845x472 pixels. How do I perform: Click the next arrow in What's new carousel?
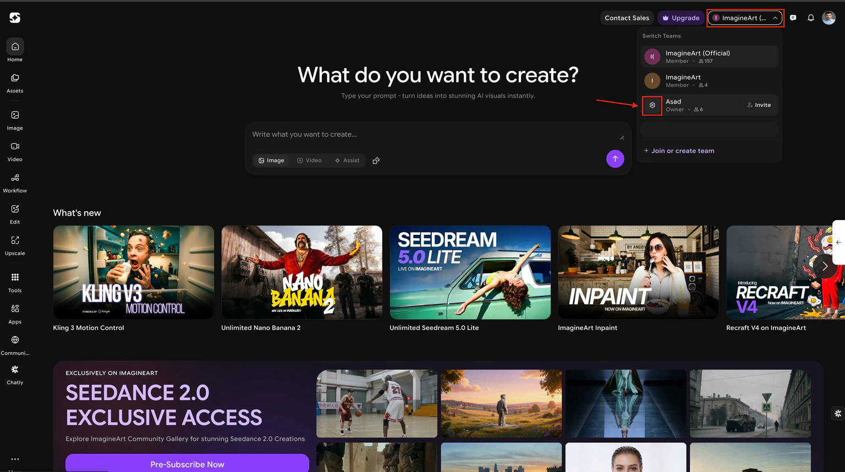825,266
